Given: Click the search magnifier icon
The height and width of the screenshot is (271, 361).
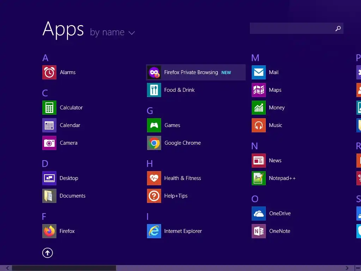Looking at the screenshot, I should coord(338,28).
